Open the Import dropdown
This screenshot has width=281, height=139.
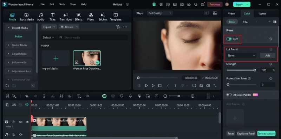(x=49, y=27)
